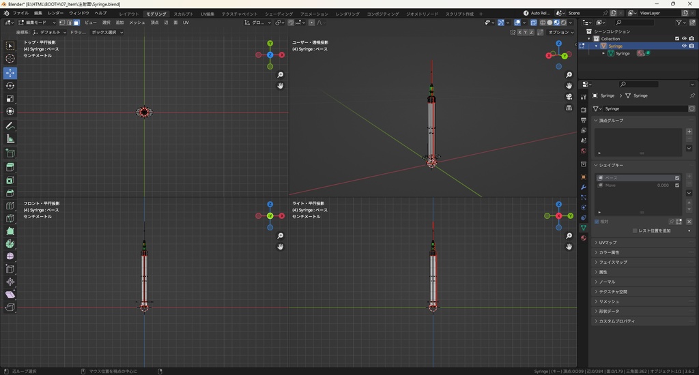Switch to the スカルプト workspace tab
The height and width of the screenshot is (375, 699).
coord(183,14)
